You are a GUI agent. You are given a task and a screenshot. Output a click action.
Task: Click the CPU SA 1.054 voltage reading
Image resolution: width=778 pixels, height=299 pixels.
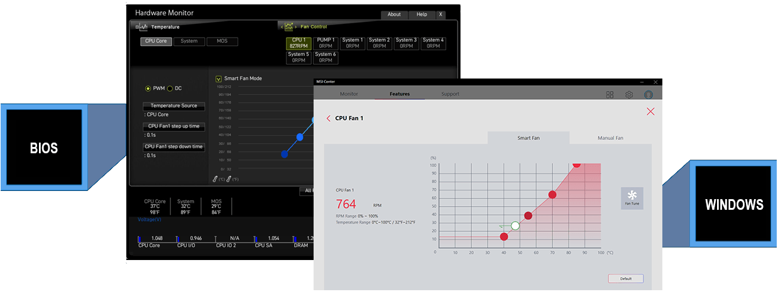273,239
